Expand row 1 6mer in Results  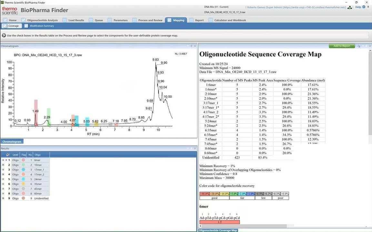point(3,160)
